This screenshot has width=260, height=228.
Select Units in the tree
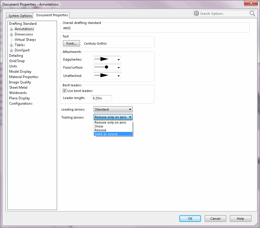coord(13,66)
